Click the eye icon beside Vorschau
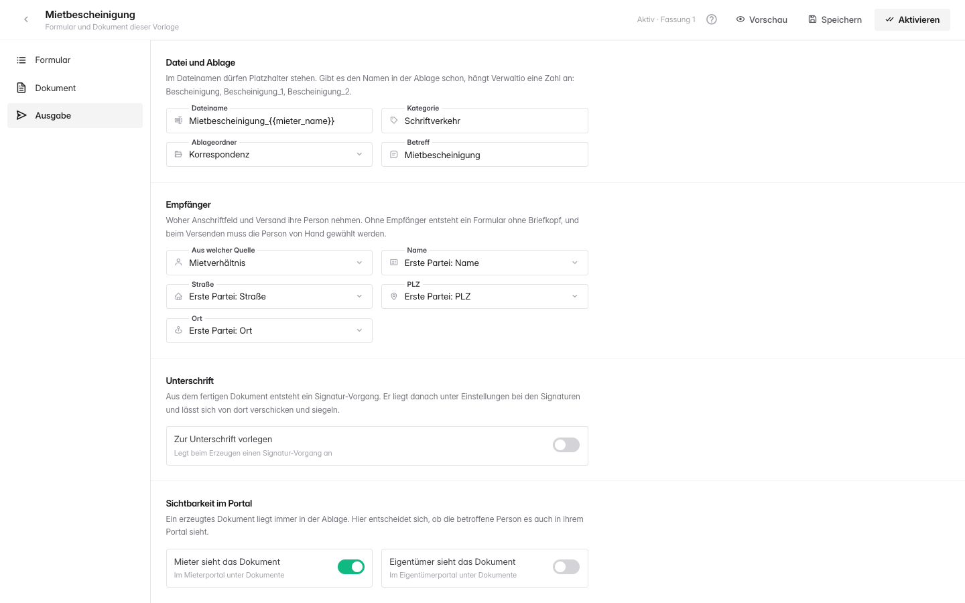This screenshot has height=603, width=965. pyautogui.click(x=741, y=19)
